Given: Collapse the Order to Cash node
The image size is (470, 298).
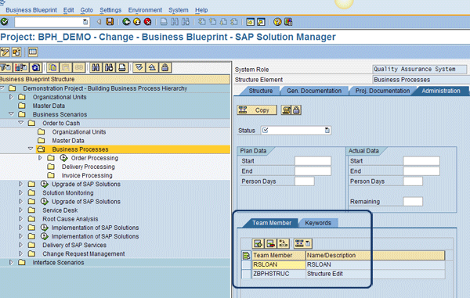Looking at the screenshot, I should [x=21, y=123].
